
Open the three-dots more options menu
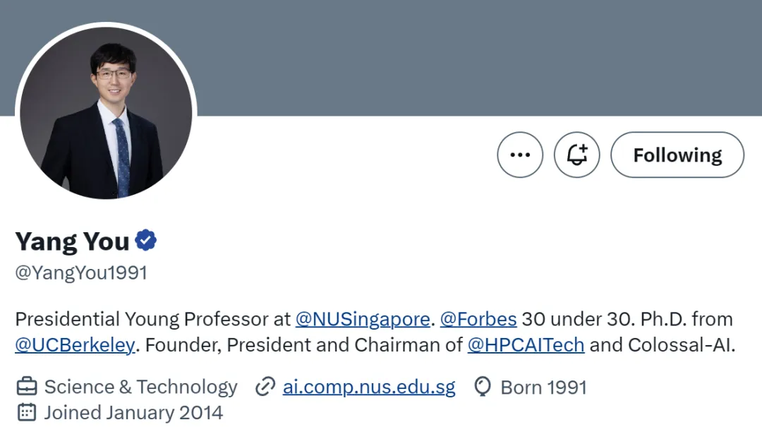[x=520, y=155]
